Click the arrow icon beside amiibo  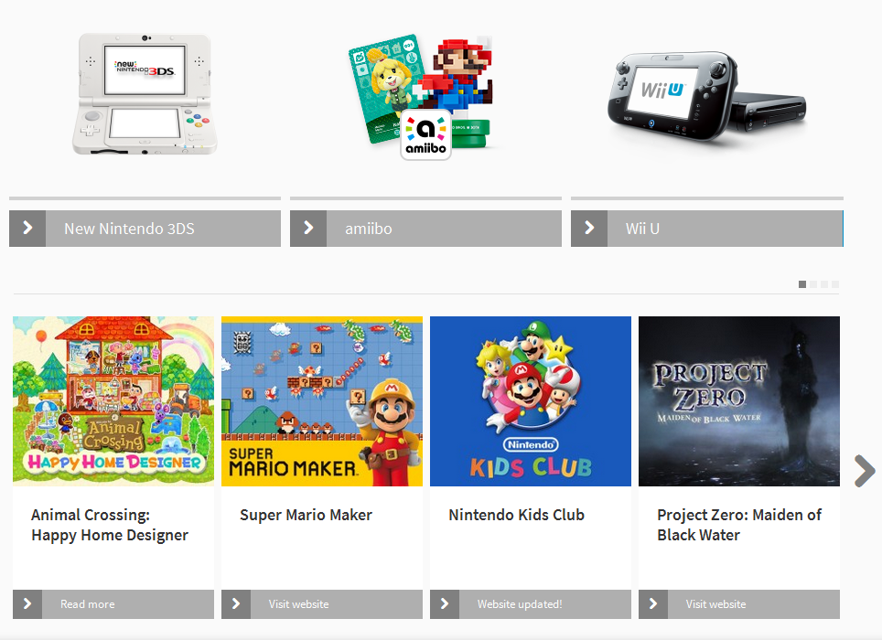tap(308, 229)
